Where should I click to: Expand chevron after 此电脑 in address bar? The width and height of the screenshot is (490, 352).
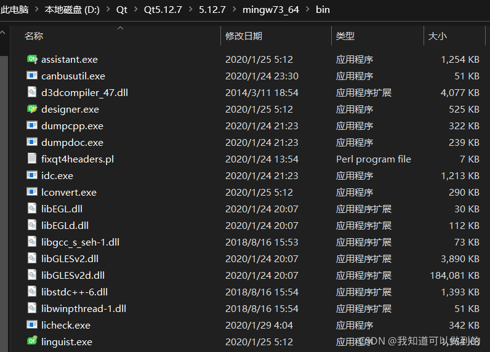point(36,9)
